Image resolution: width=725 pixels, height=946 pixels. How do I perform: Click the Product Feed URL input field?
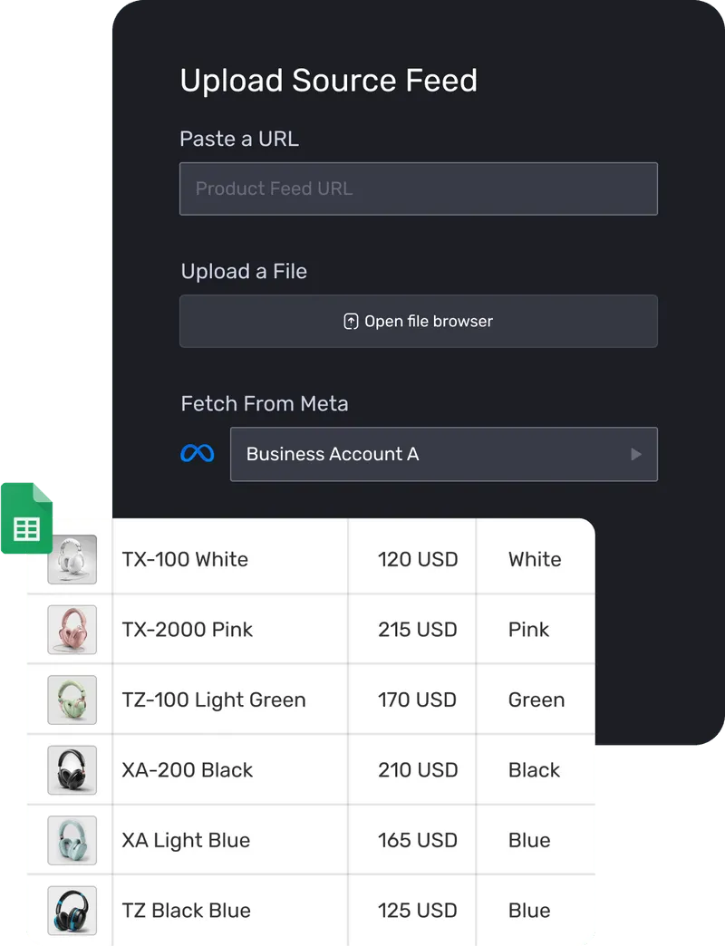[x=419, y=188]
